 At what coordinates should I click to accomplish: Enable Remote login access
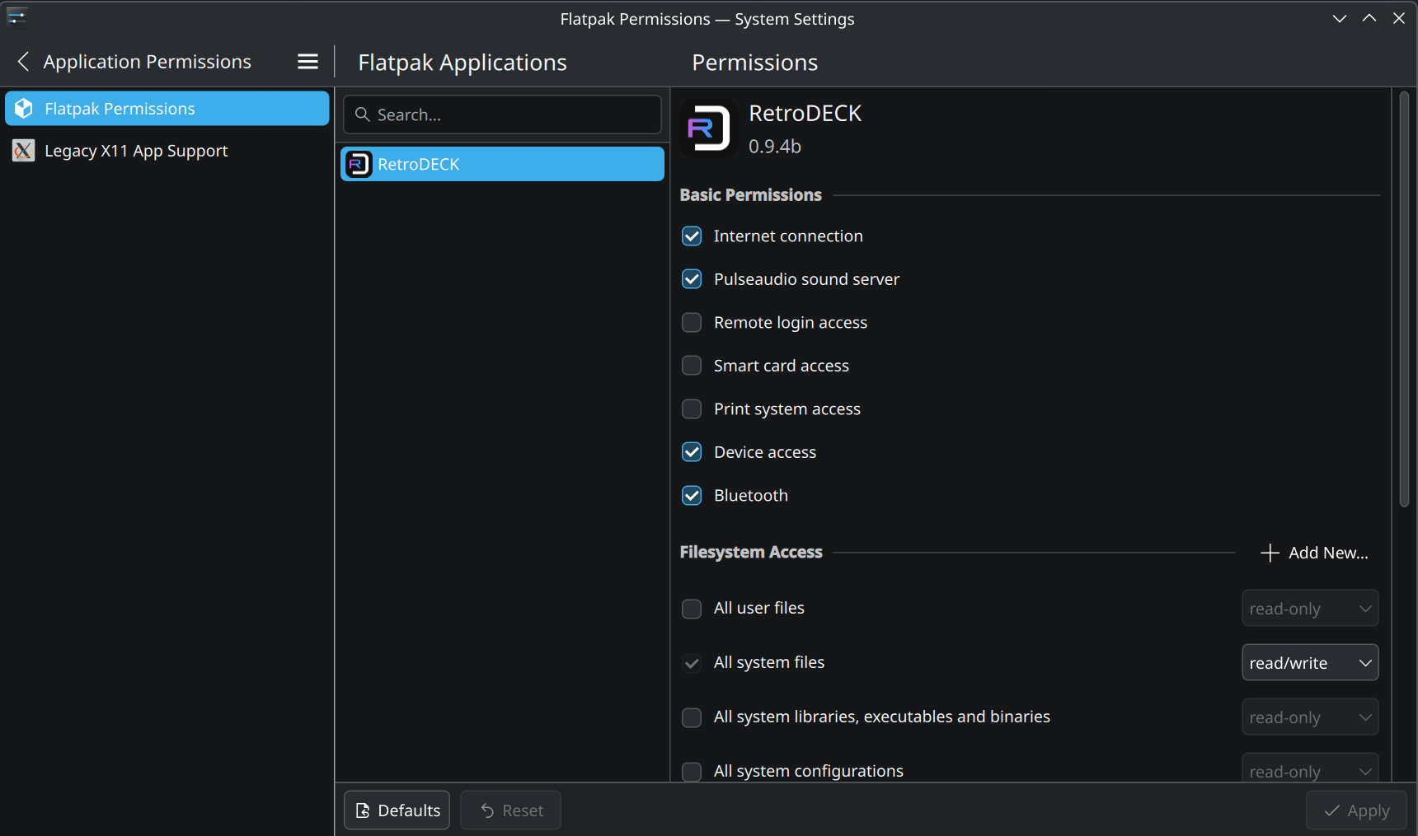[x=692, y=323]
